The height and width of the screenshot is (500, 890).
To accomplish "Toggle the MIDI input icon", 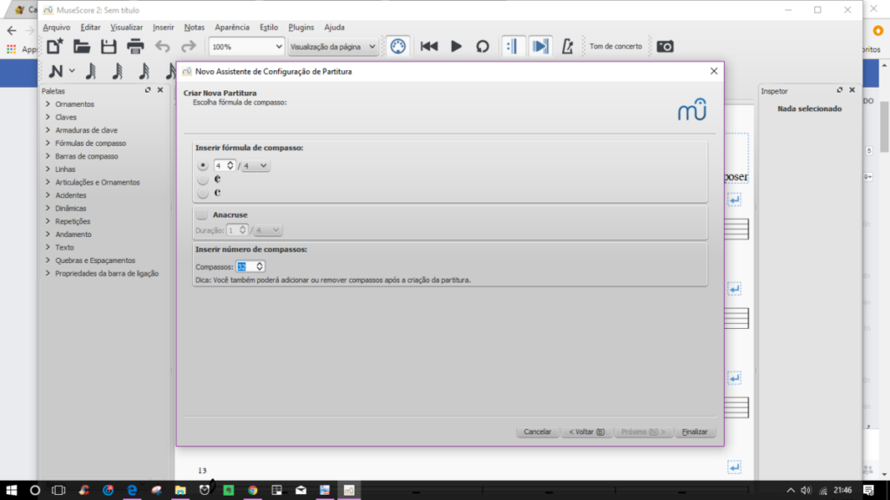I will 396,46.
